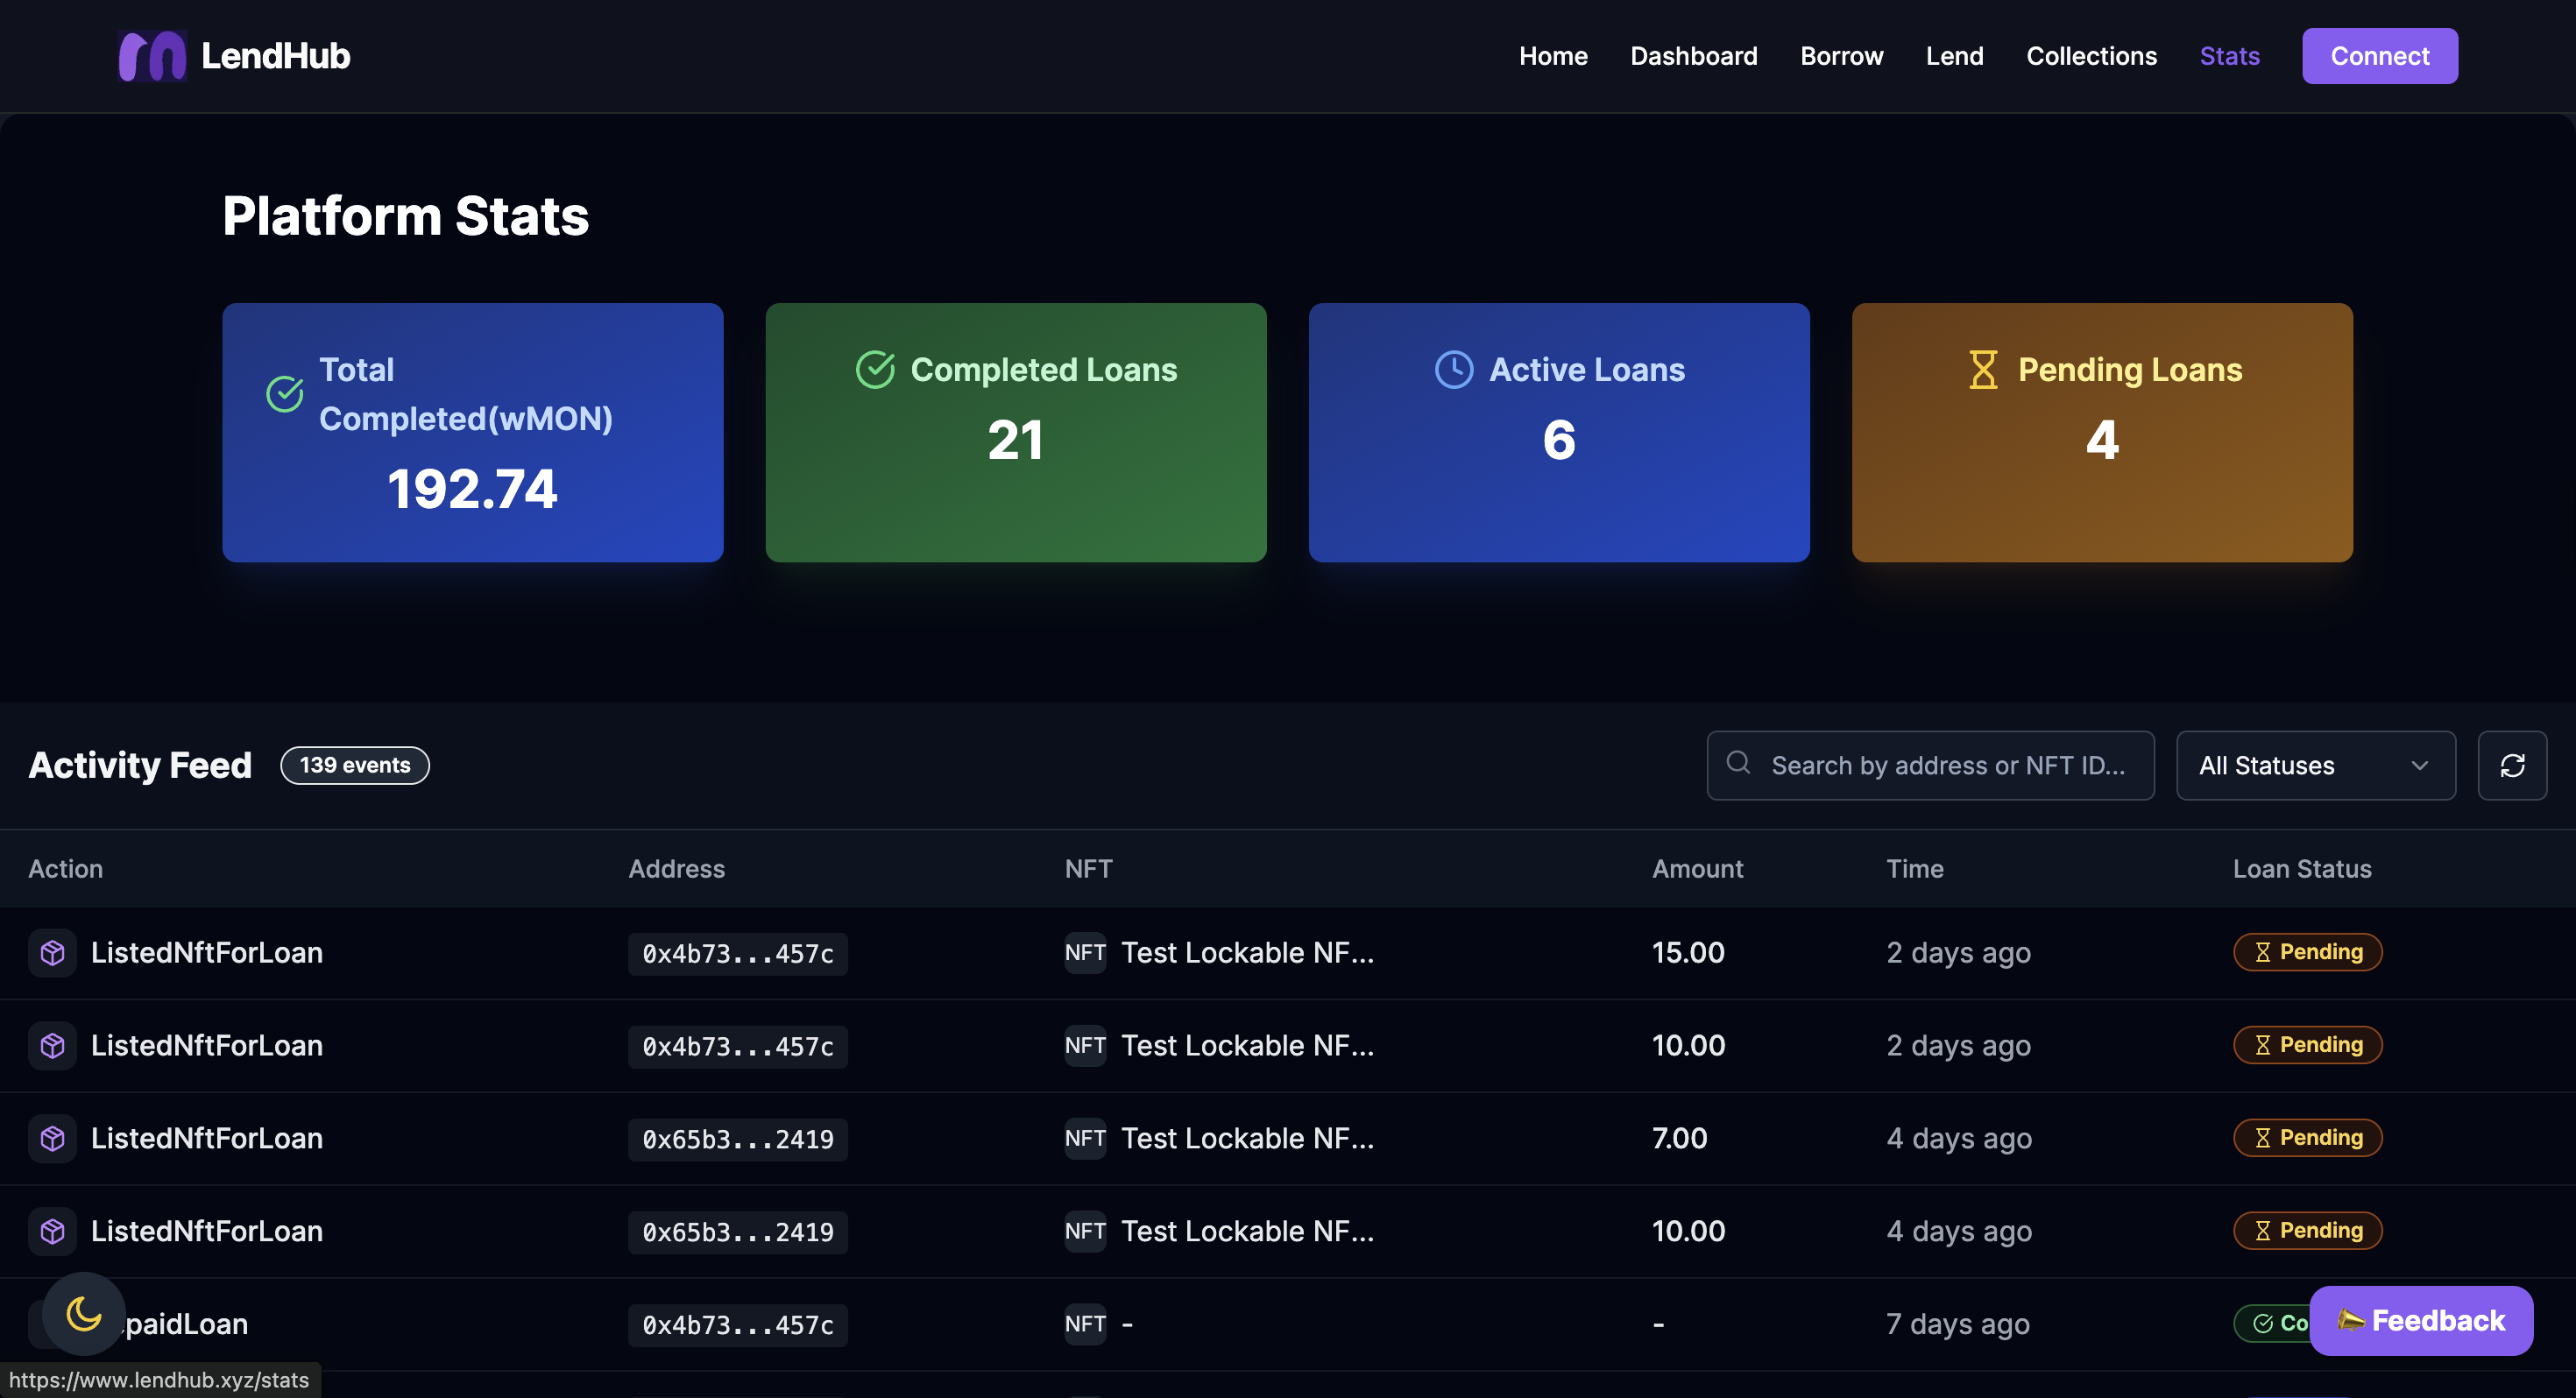The width and height of the screenshot is (2576, 1398).
Task: Toggle dark mode with the moon icon
Action: click(x=84, y=1315)
